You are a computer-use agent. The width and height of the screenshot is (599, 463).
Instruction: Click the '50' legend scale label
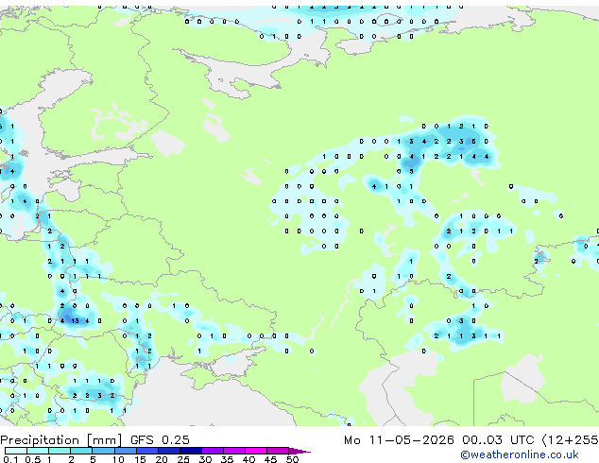pyautogui.click(x=292, y=459)
